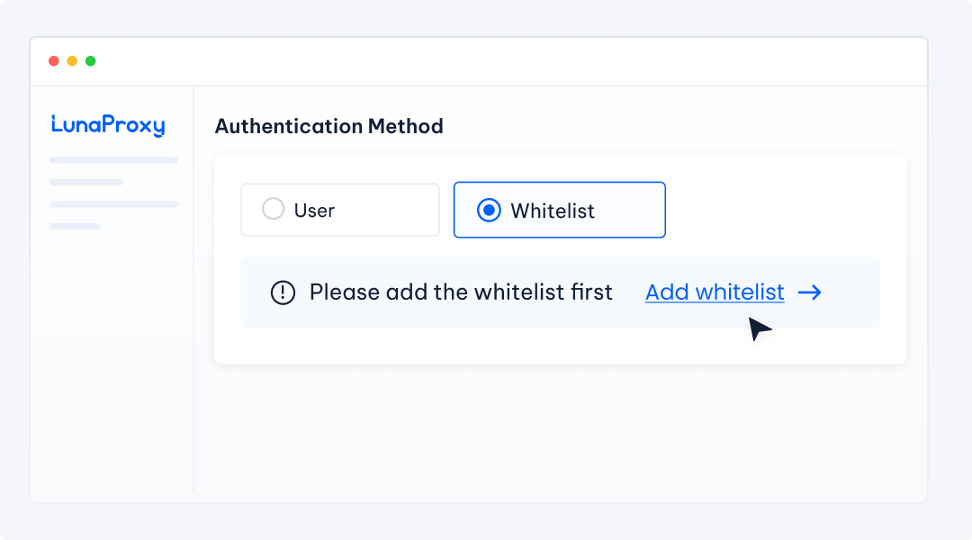Viewport: 972px width, 540px height.
Task: Open the first sidebar placeholder item
Action: coord(113,160)
